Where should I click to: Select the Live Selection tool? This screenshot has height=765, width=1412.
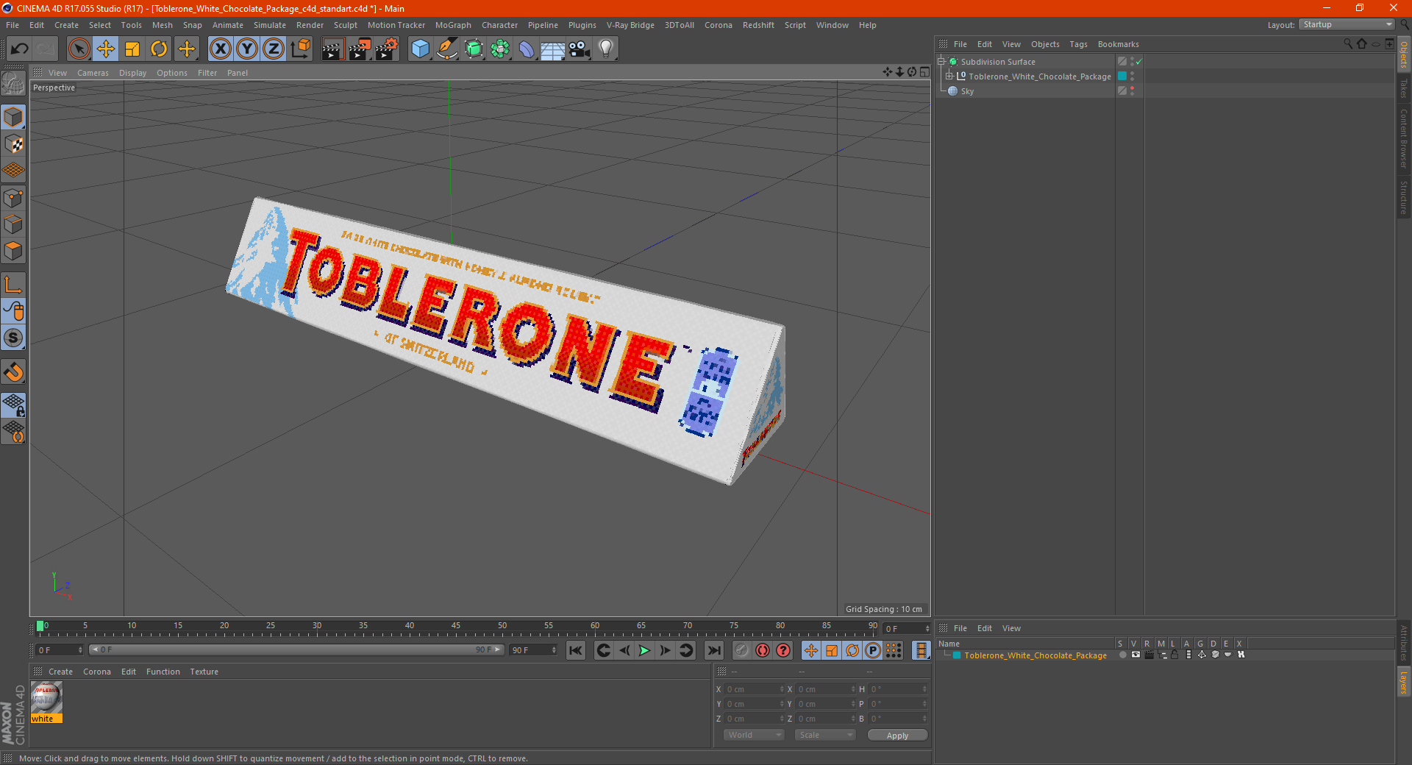click(79, 49)
